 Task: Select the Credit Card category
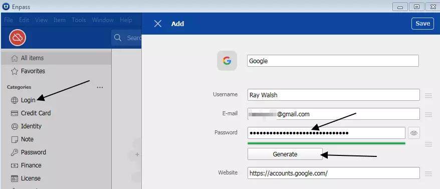56,113
